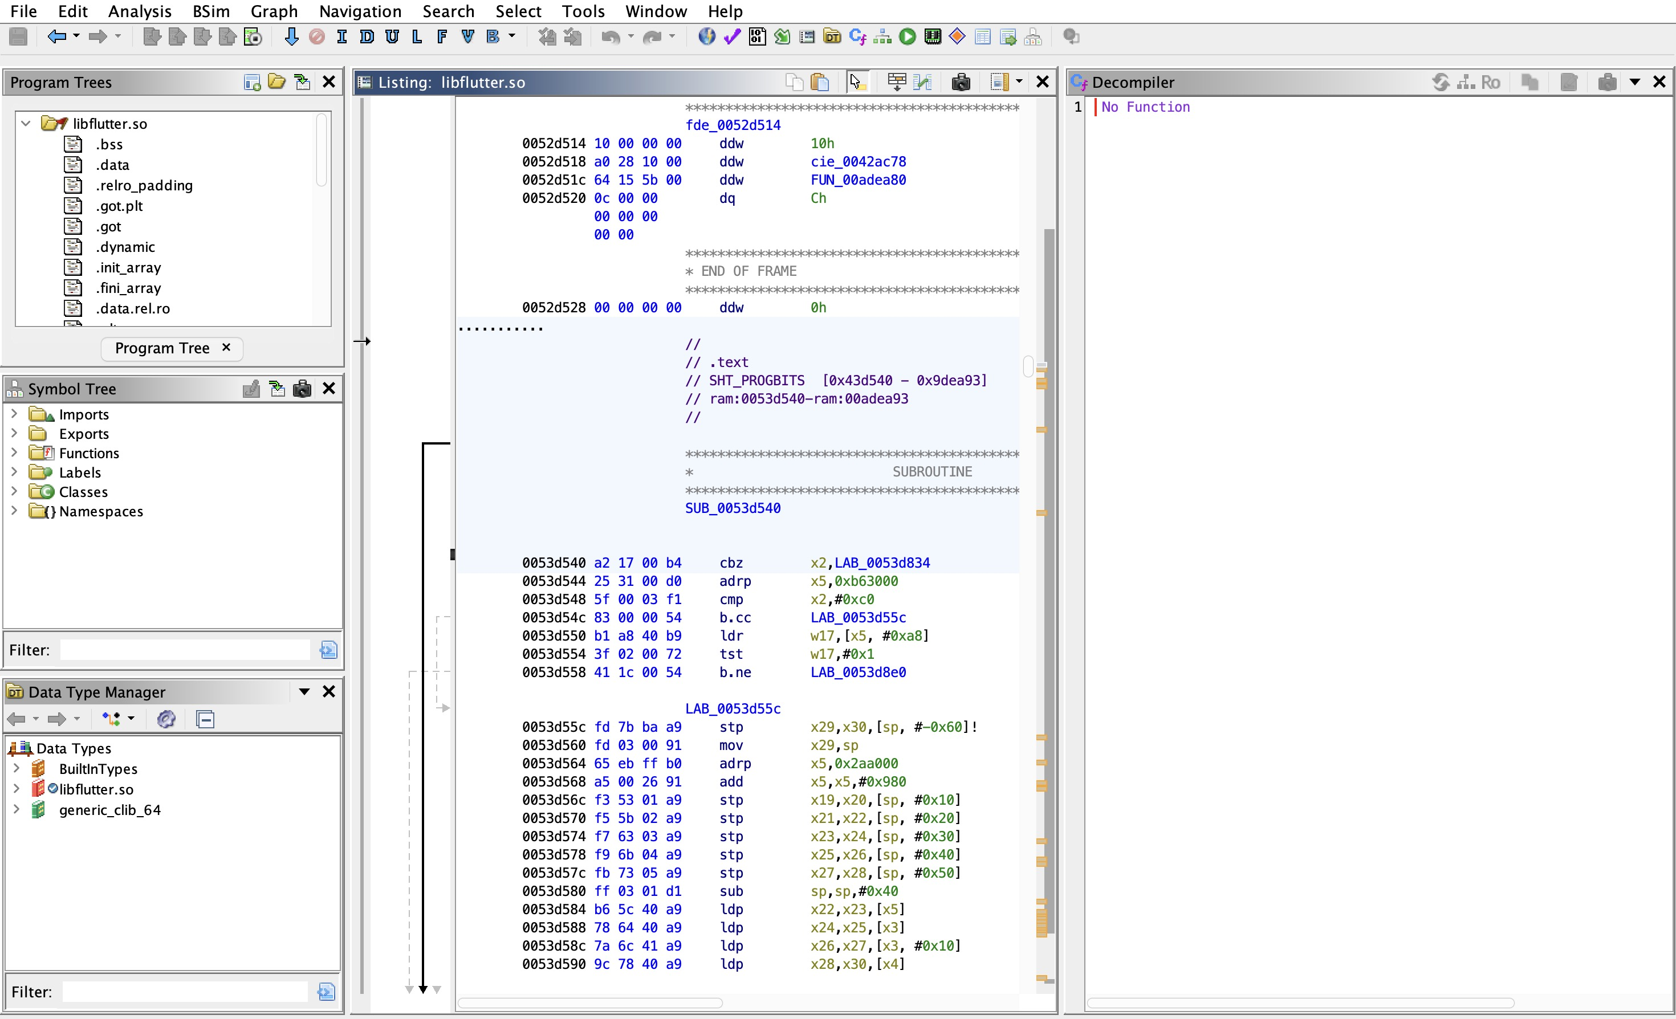This screenshot has width=1676, height=1019.
Task: Expand BuiltInTypes in Data Types
Action: click(17, 769)
